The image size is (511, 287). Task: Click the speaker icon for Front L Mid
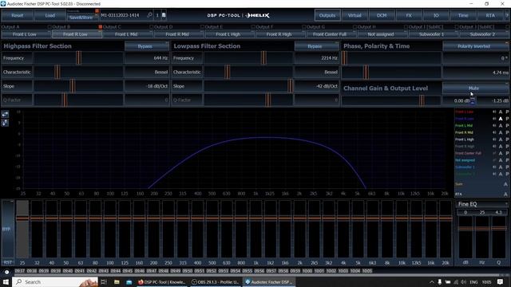pyautogui.click(x=494, y=126)
